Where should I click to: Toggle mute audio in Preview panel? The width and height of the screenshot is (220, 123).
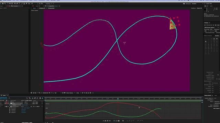point(216,25)
